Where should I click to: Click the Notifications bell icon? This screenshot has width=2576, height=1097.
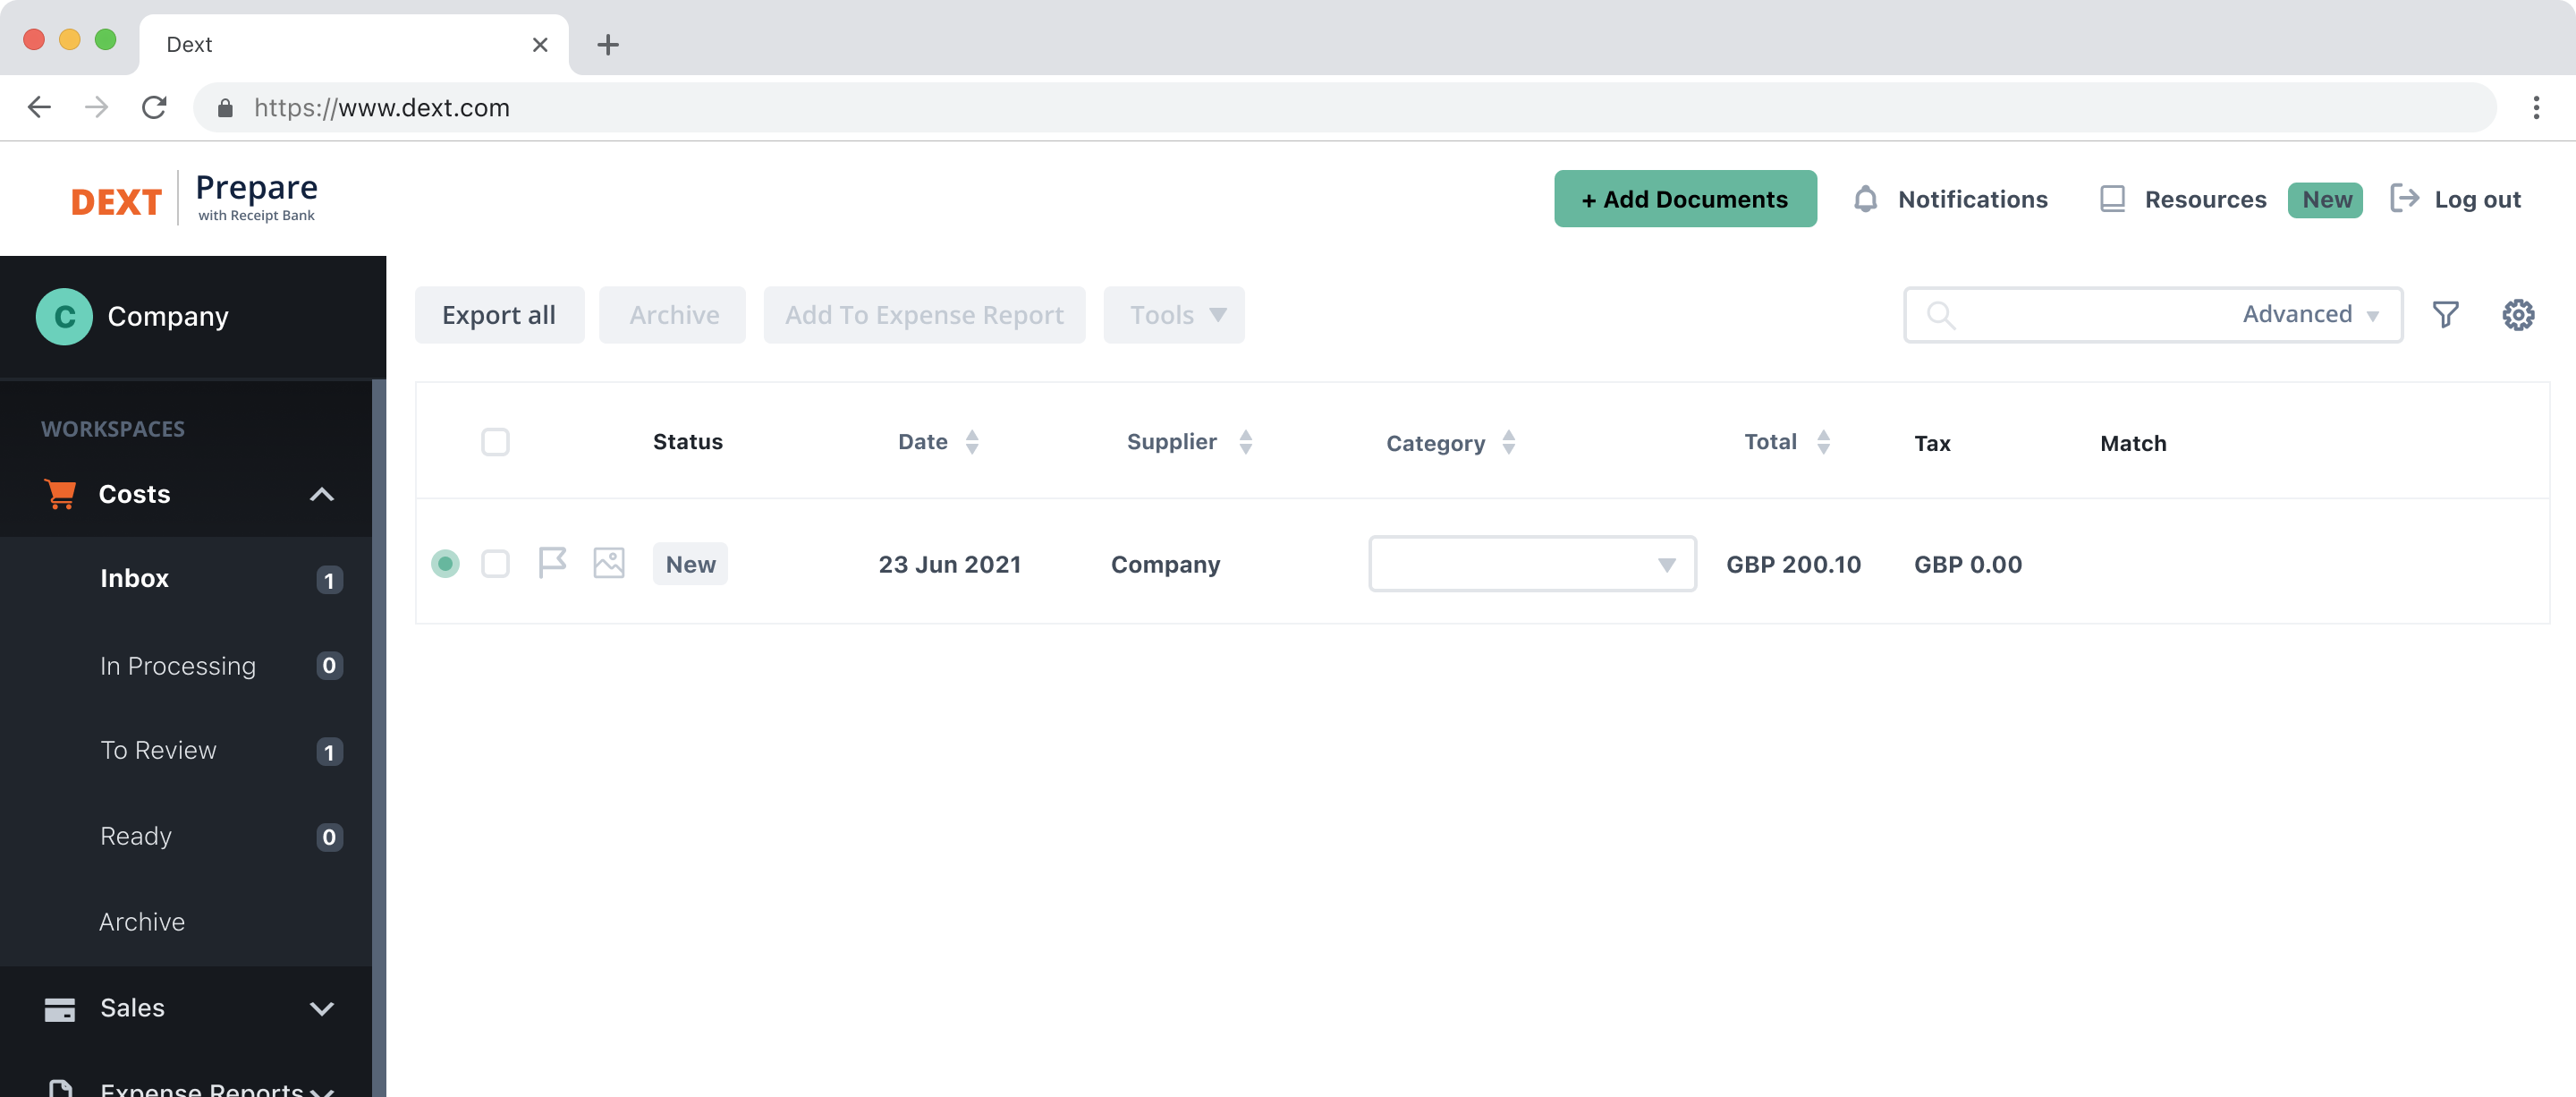[1865, 199]
